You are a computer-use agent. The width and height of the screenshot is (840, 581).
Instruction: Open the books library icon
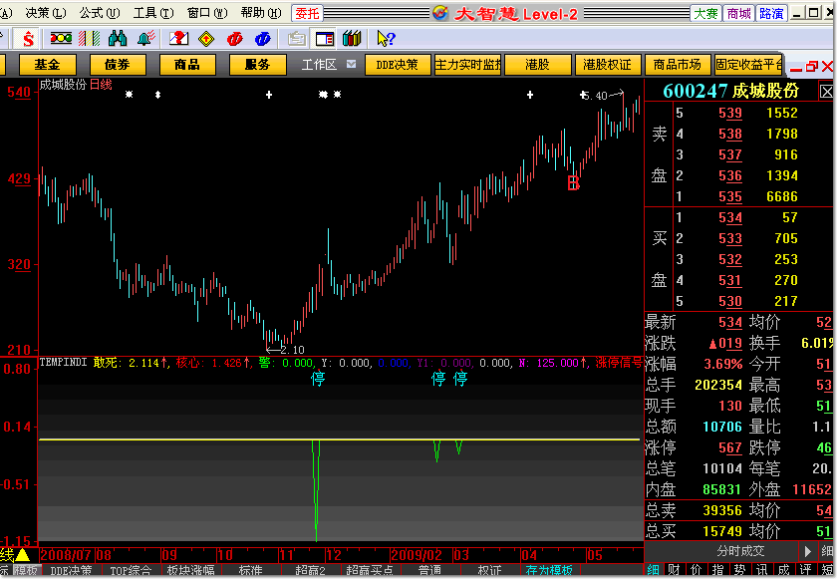click(x=352, y=38)
